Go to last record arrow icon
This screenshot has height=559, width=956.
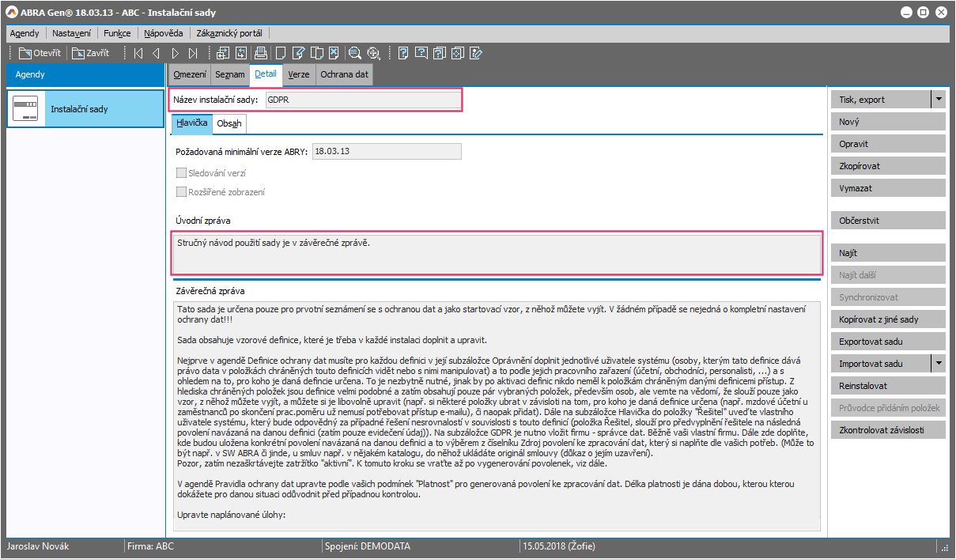[194, 54]
